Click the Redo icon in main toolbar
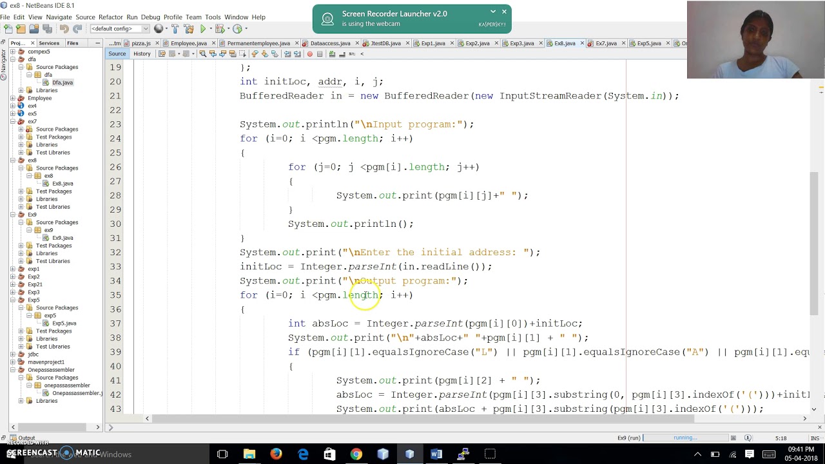Image resolution: width=825 pixels, height=464 pixels. point(77,29)
